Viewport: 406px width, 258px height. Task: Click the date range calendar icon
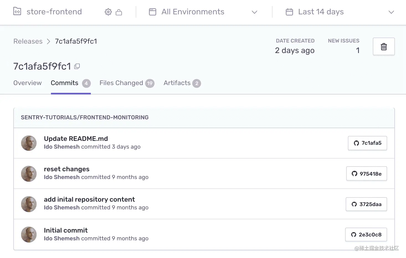[289, 12]
